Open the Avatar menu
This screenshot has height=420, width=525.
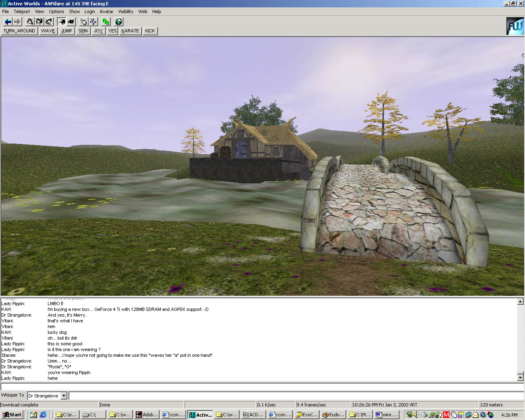point(106,11)
